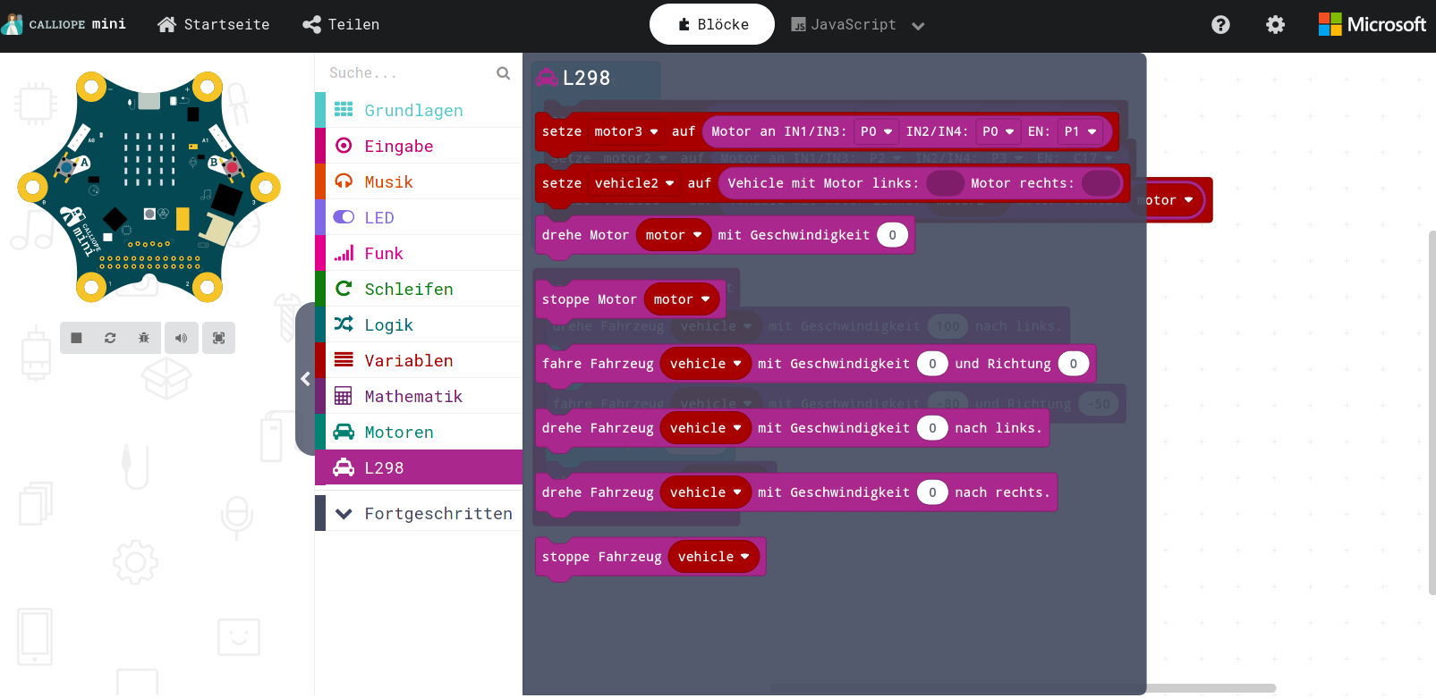Click the Funk signal bars icon

pyautogui.click(x=344, y=253)
